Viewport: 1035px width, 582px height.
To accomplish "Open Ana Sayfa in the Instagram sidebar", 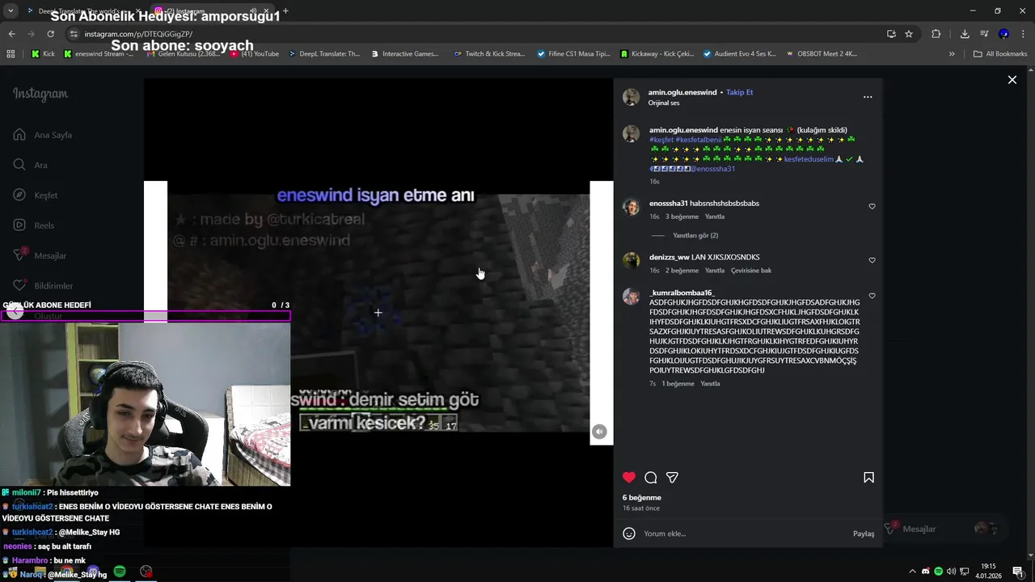I will 43,135.
